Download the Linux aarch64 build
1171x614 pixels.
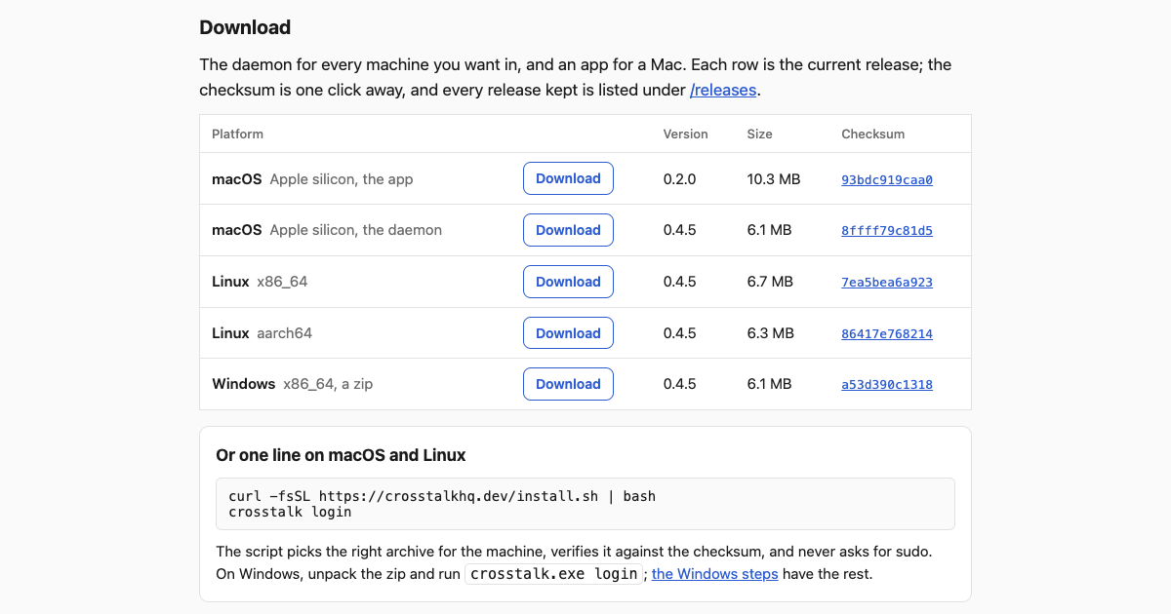pos(568,333)
